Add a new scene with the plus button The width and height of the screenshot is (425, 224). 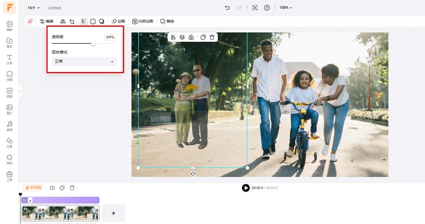click(113, 213)
